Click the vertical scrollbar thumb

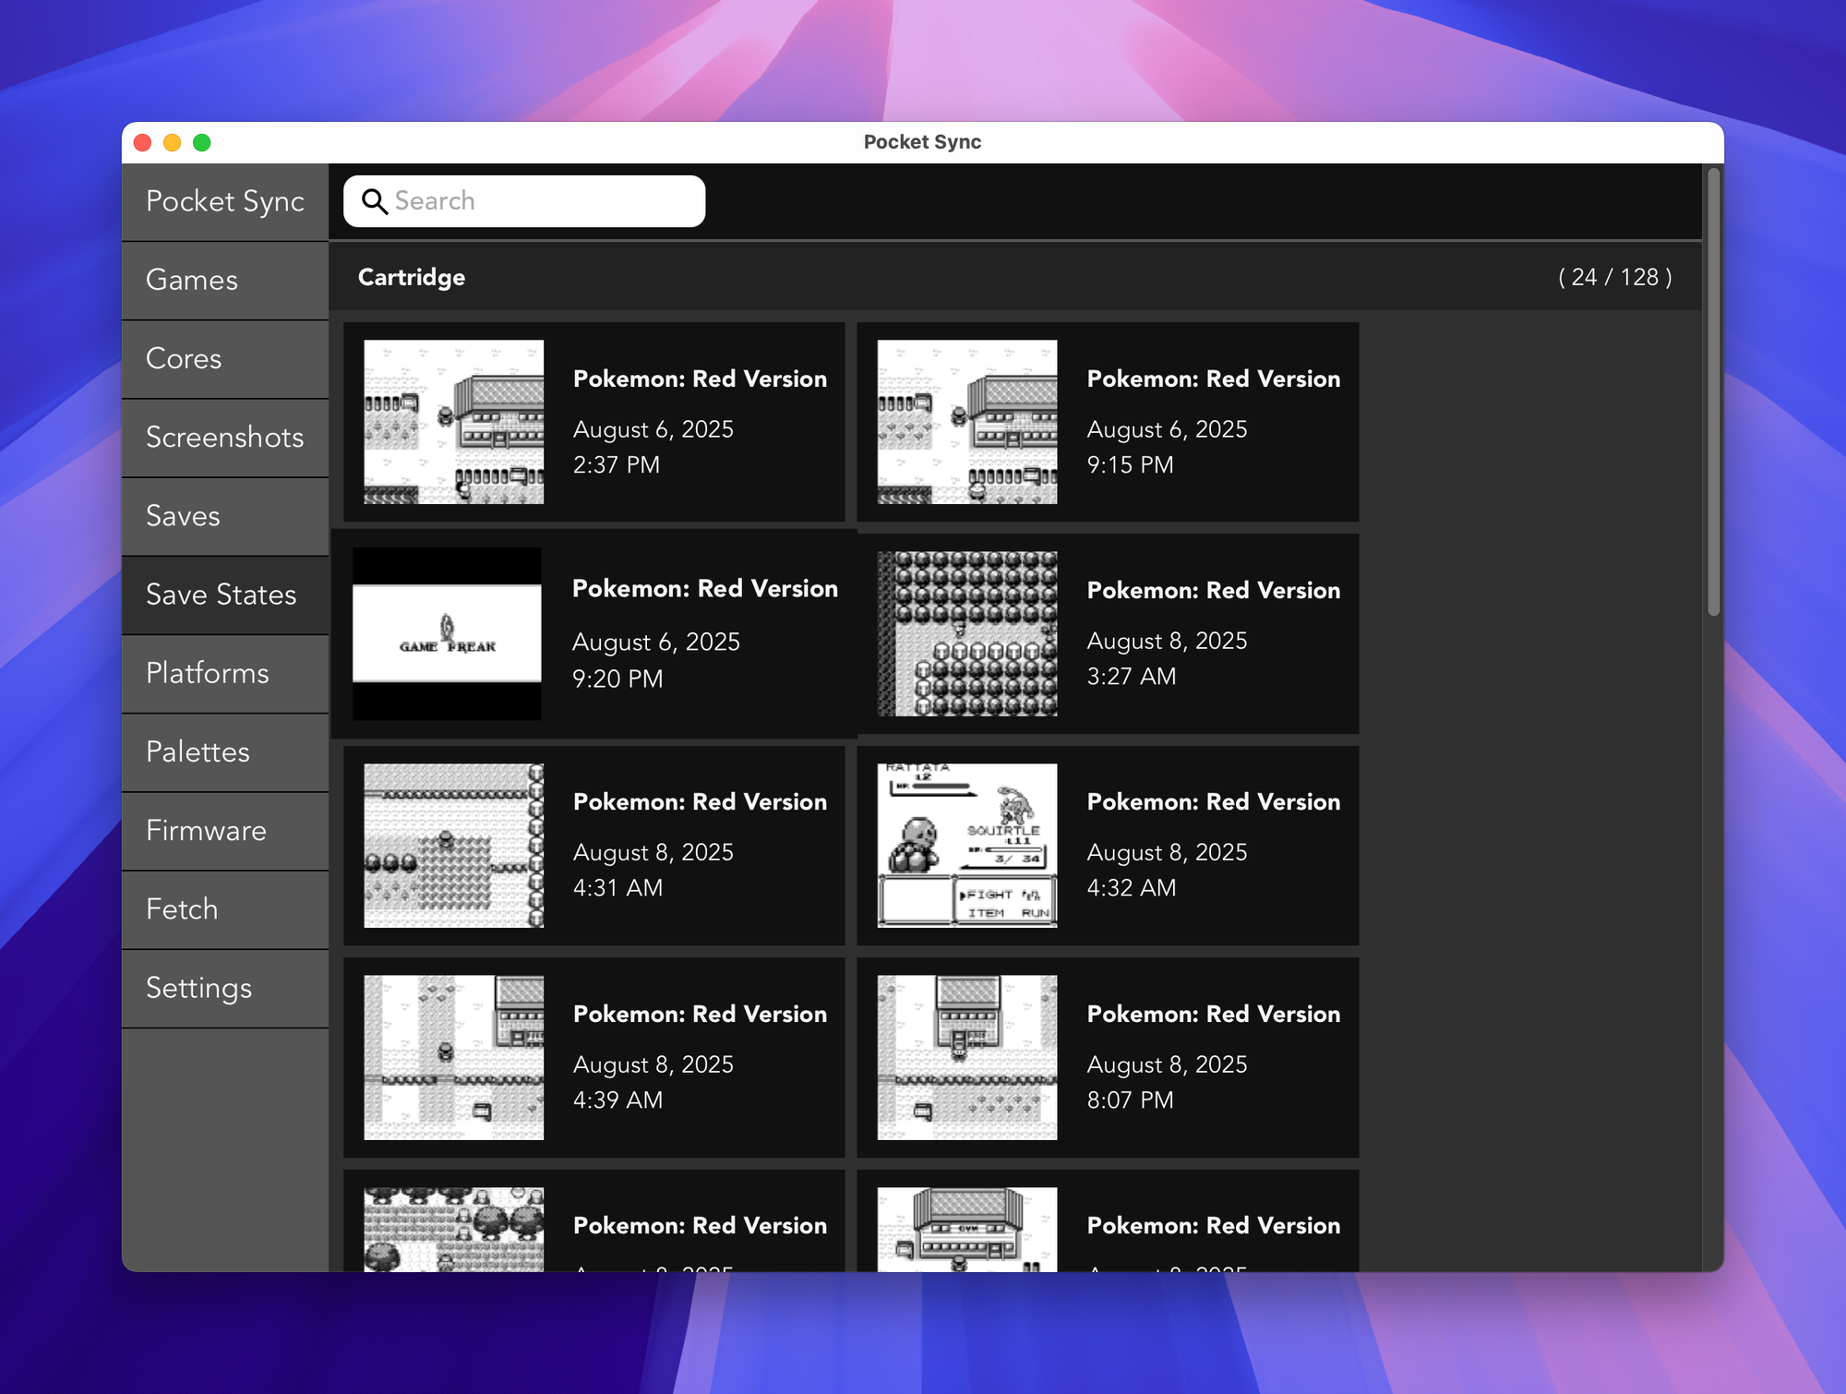pos(1714,391)
